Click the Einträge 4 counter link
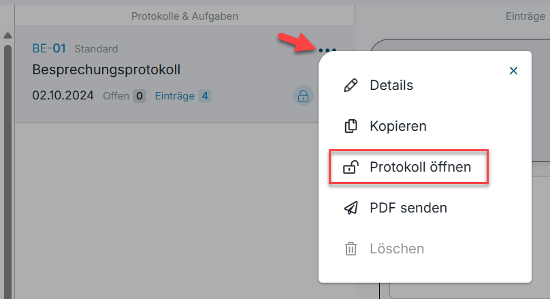 coord(183,96)
